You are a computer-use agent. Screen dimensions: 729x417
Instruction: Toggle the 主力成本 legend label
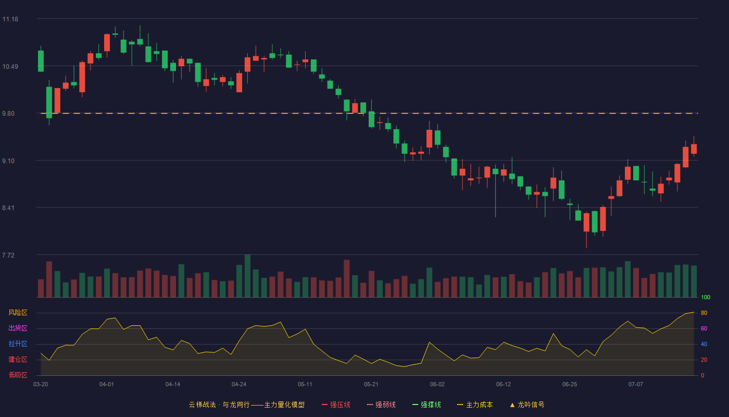[x=479, y=404]
